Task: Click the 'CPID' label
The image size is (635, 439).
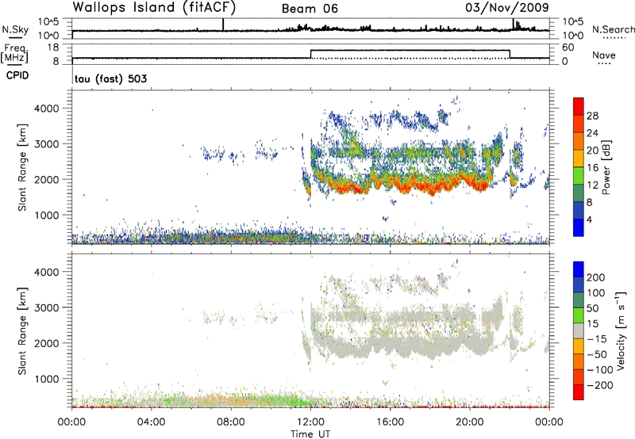Action: 17,75
